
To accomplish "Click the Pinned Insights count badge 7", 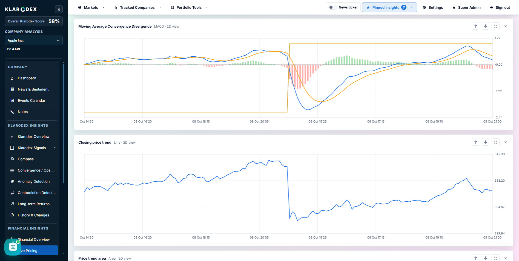I will [404, 7].
